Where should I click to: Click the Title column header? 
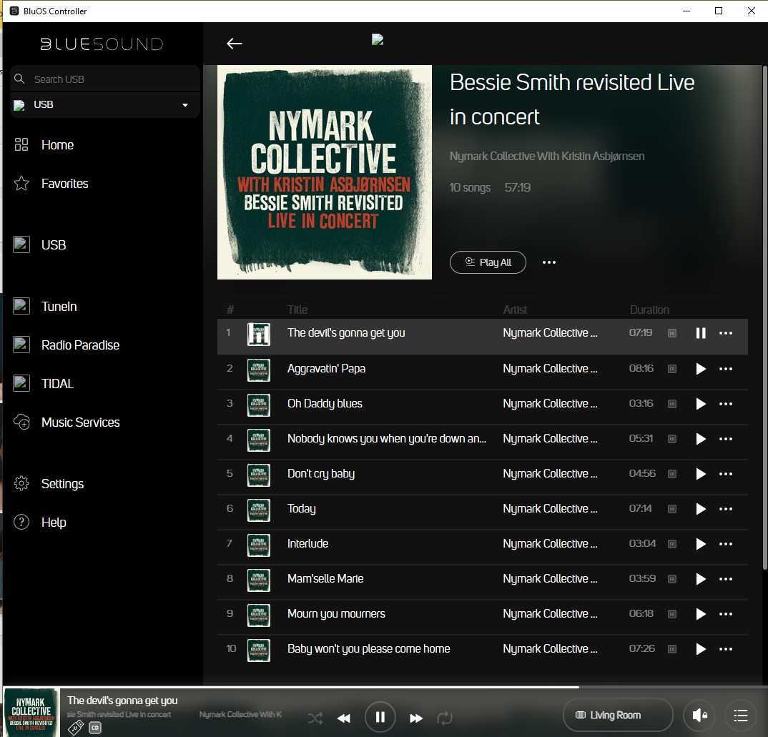point(297,310)
